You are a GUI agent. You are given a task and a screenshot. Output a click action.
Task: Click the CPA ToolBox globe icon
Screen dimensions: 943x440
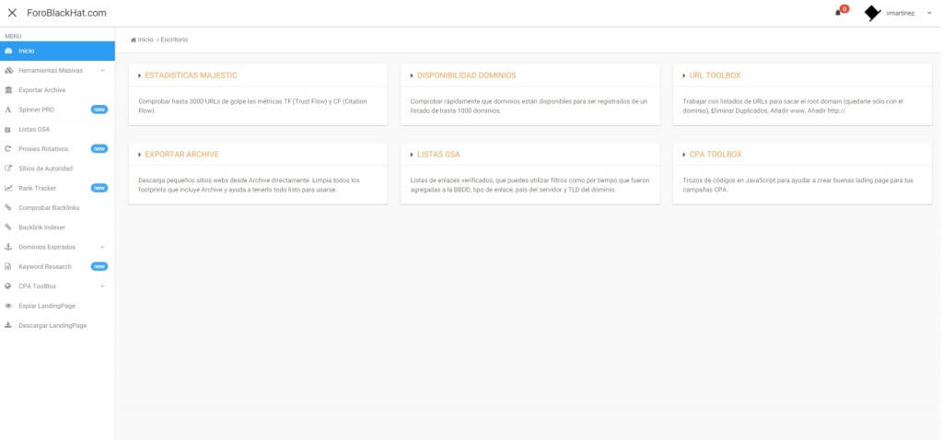[x=8, y=286]
